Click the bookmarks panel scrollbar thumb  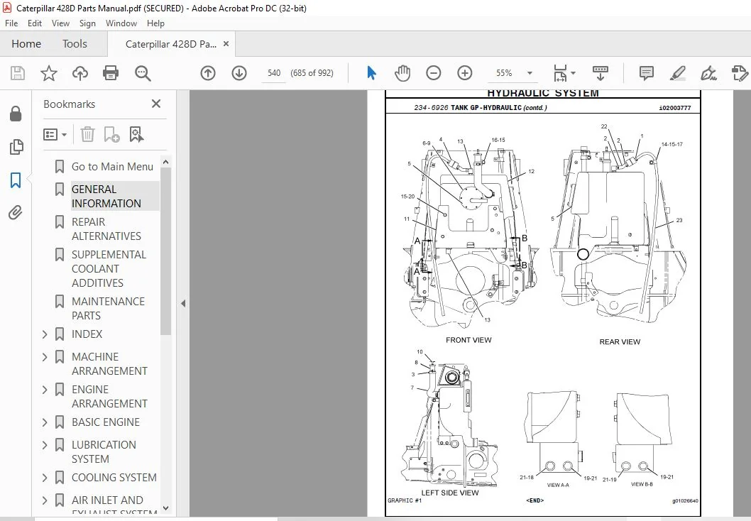[x=165, y=251]
